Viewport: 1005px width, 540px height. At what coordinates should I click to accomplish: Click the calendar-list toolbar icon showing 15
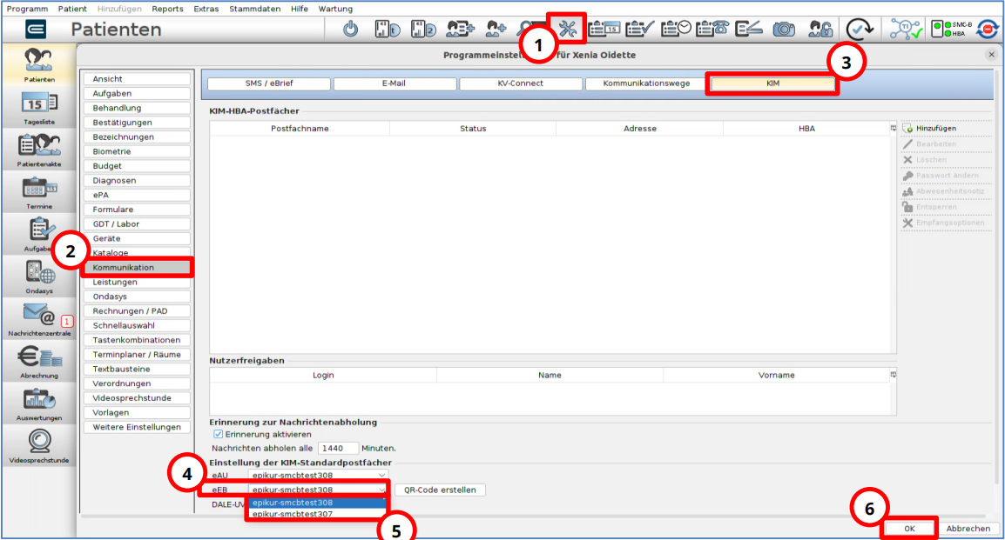[x=604, y=29]
